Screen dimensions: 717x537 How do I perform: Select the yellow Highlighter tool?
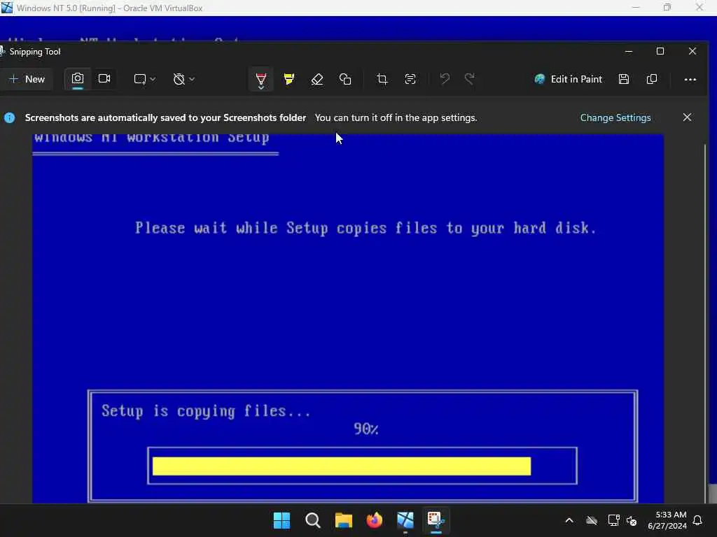[x=289, y=79]
